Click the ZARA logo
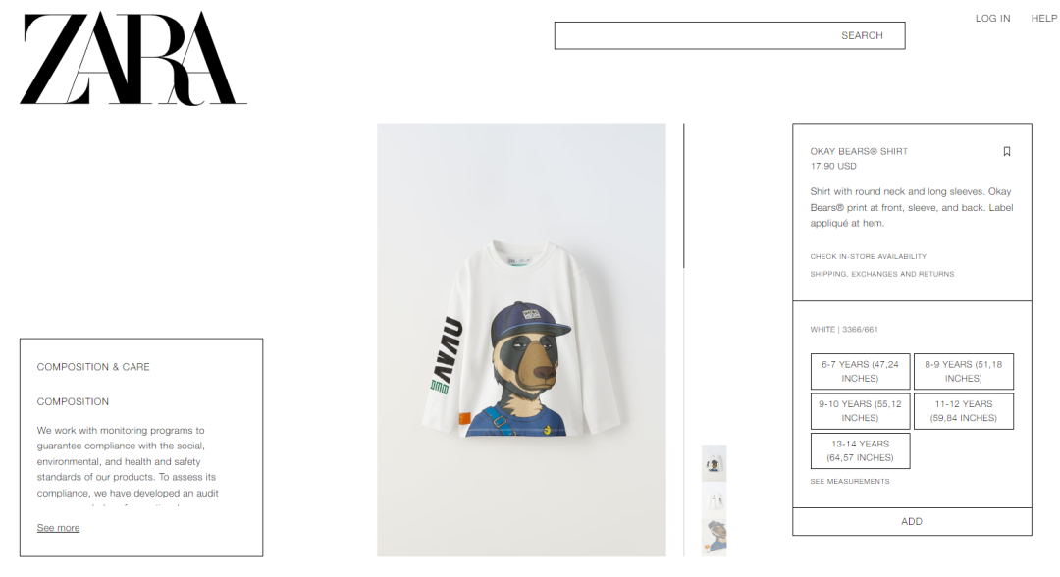Screen dimensions: 1060x577 [x=133, y=58]
